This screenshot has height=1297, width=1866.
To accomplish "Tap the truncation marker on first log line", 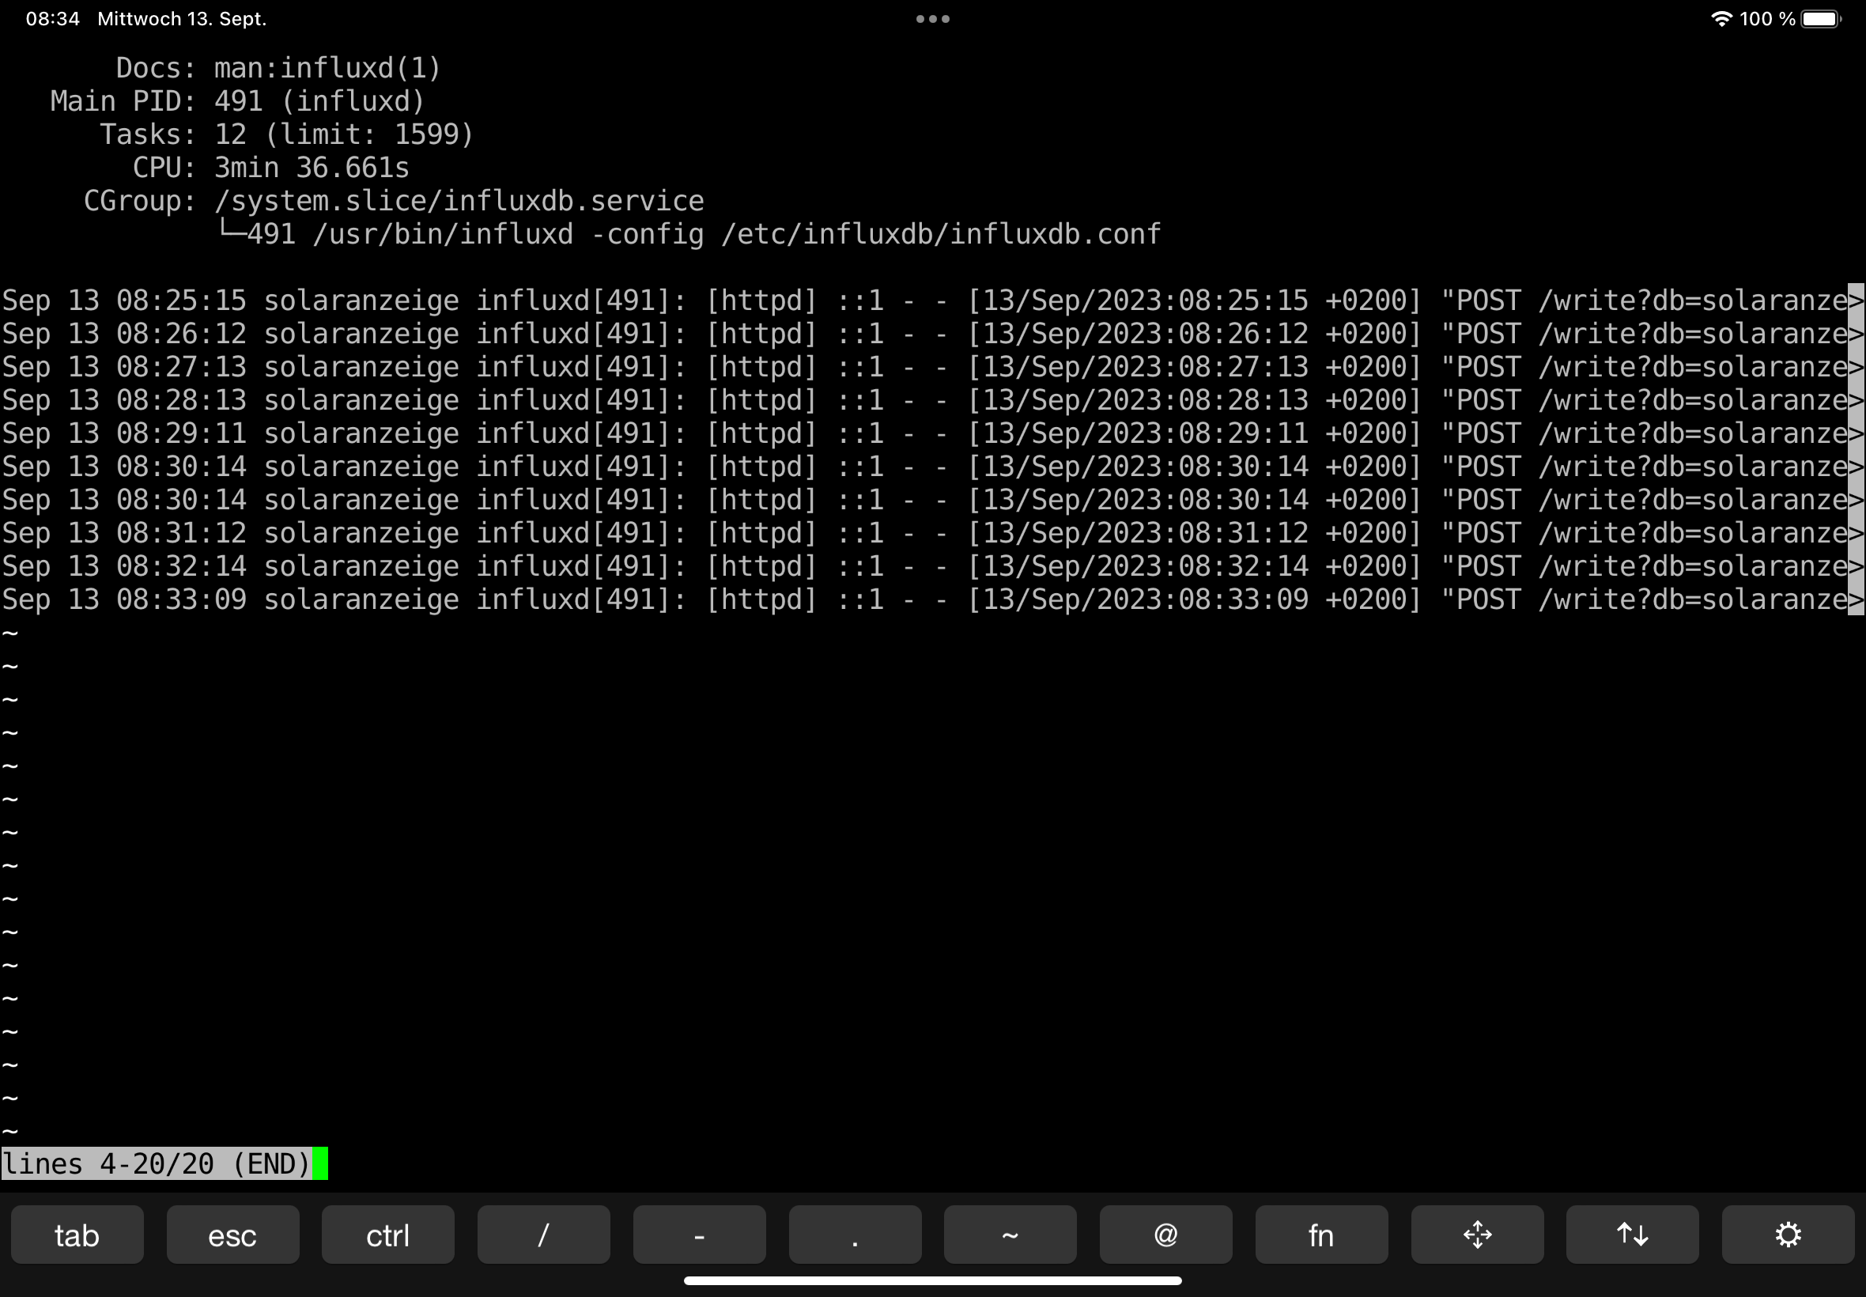I will click(1856, 301).
